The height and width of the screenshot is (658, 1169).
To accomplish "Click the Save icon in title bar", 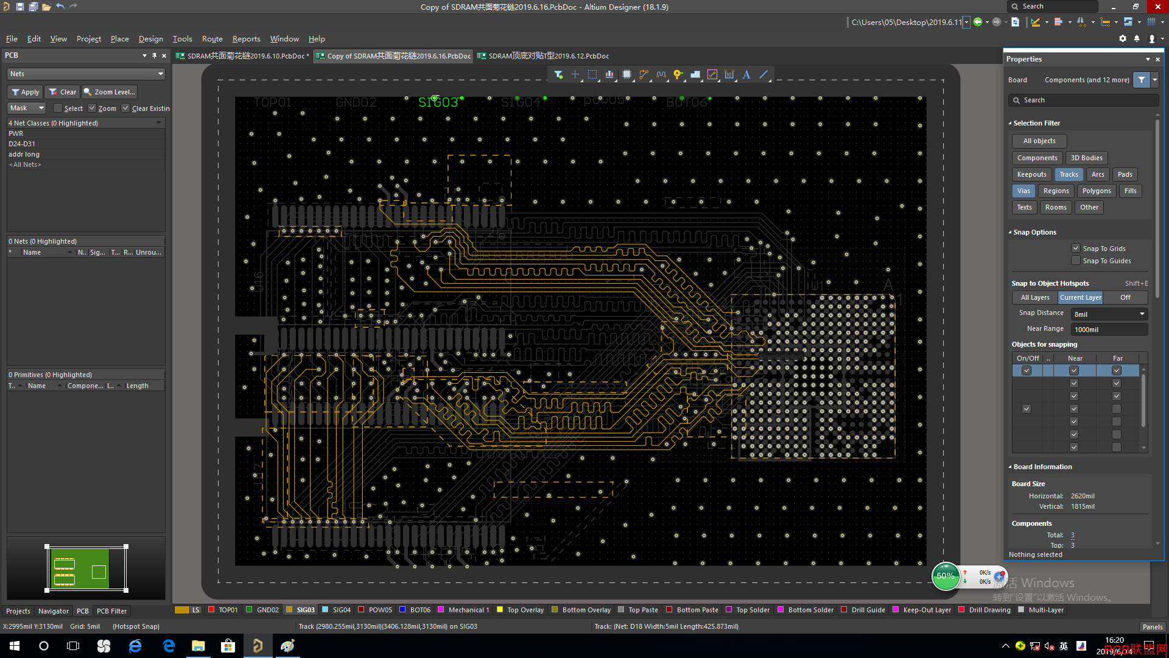I will tap(20, 7).
